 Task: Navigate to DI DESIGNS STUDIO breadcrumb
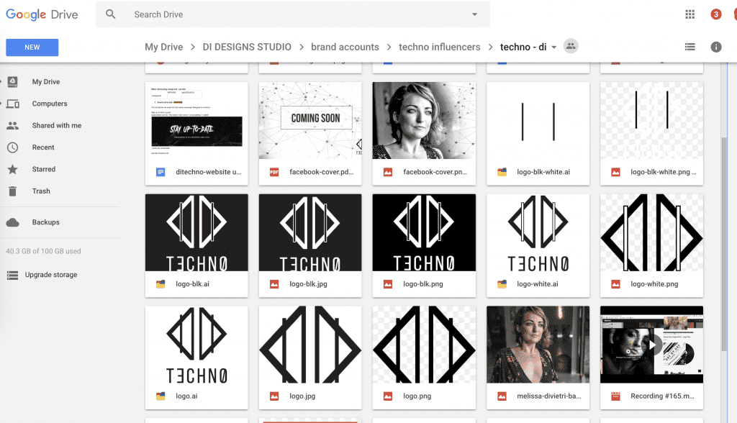(247, 47)
